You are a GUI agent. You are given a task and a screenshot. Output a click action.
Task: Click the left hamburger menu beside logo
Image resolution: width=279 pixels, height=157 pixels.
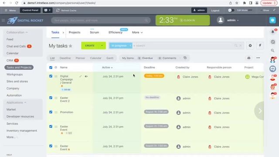click(x=3, y=20)
